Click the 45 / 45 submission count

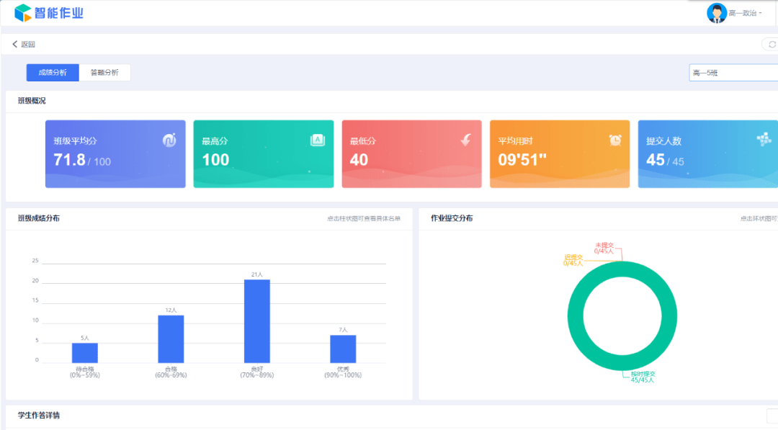665,160
